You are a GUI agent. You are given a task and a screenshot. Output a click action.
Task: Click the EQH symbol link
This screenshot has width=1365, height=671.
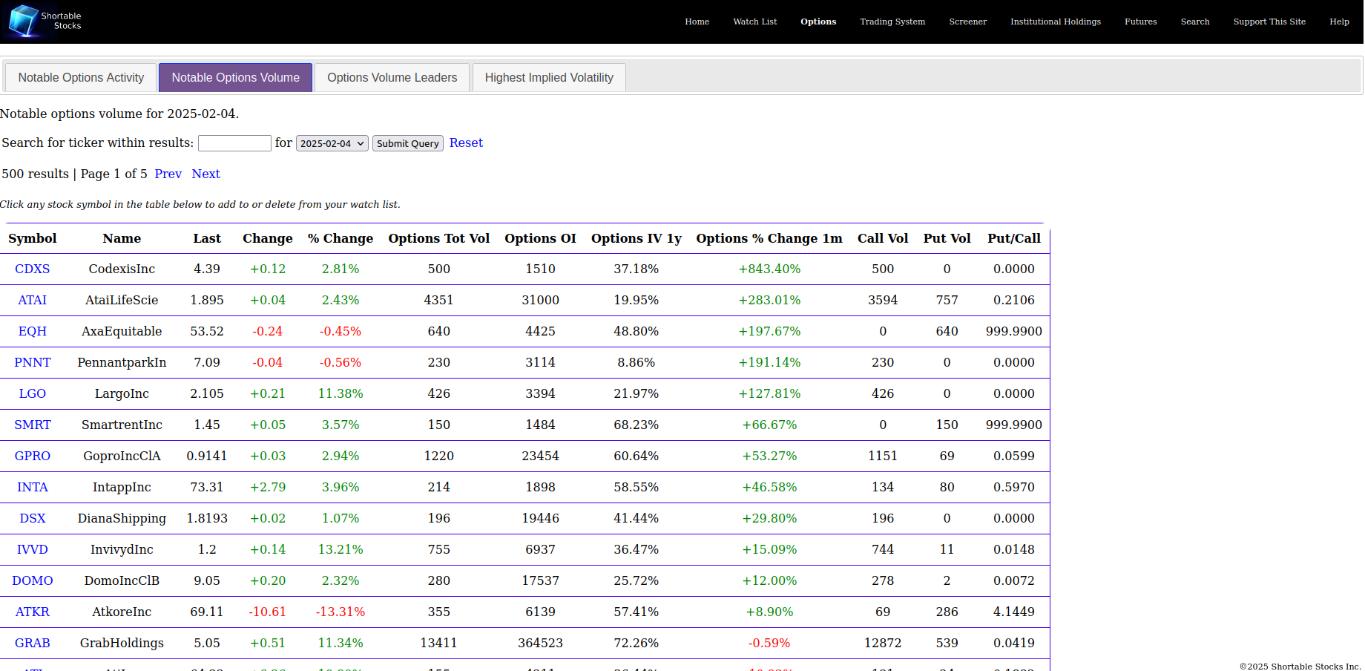pyautogui.click(x=33, y=331)
